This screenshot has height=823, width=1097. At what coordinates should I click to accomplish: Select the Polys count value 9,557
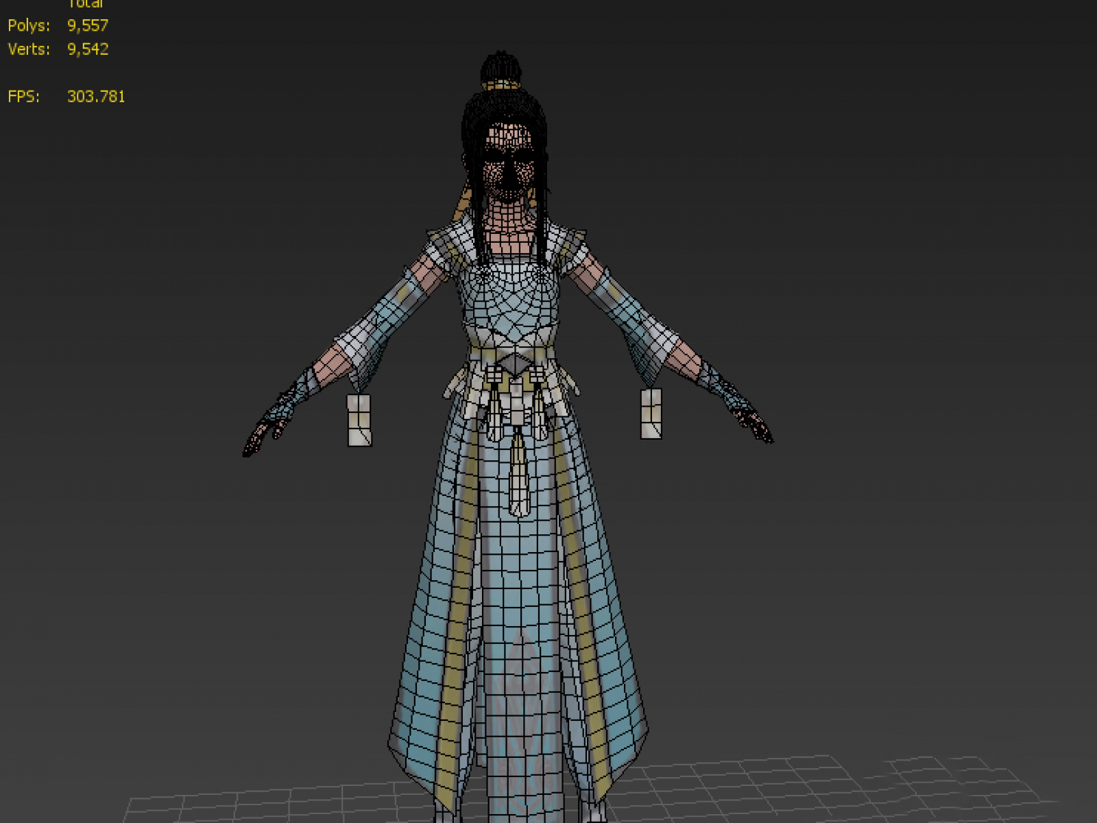pos(88,26)
